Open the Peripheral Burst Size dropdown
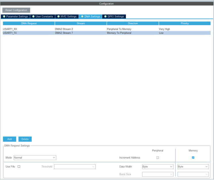The image size is (214, 180). click(158, 174)
